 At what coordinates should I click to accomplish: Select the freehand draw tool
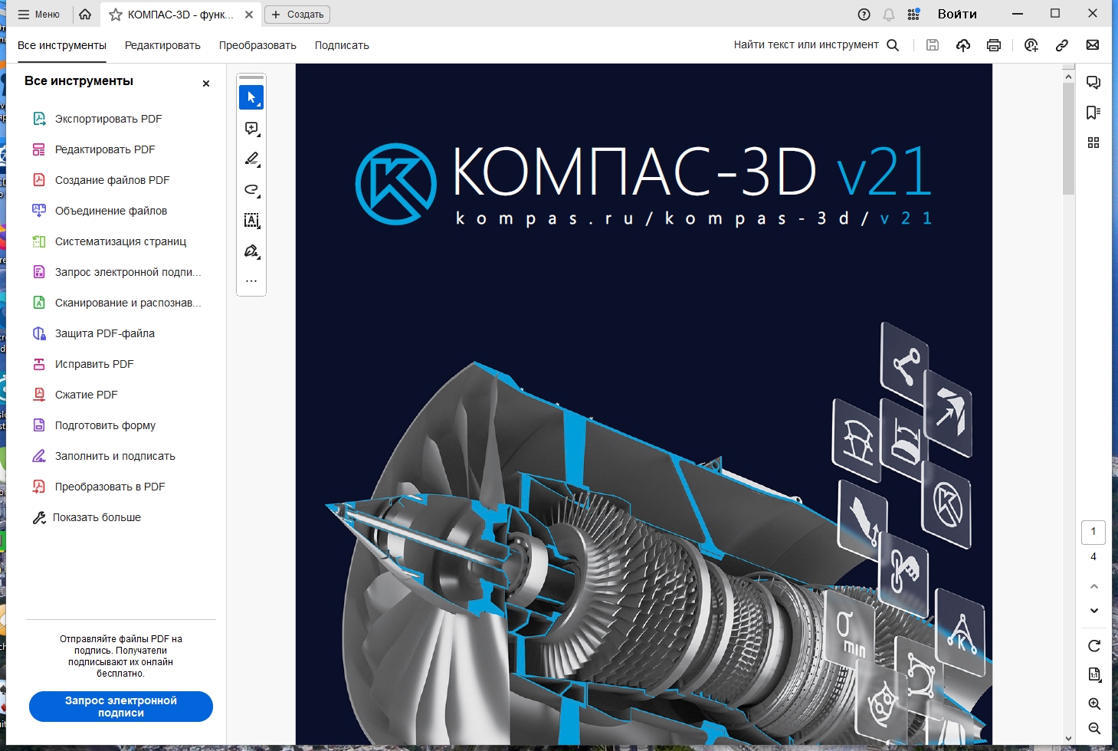[251, 189]
